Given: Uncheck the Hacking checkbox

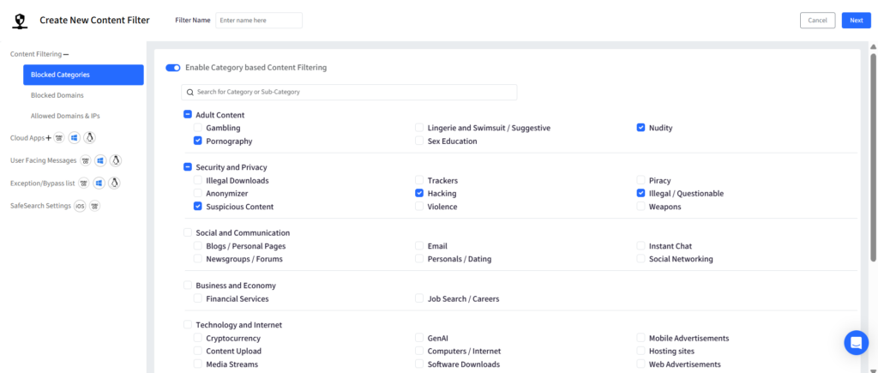Looking at the screenshot, I should [419, 193].
